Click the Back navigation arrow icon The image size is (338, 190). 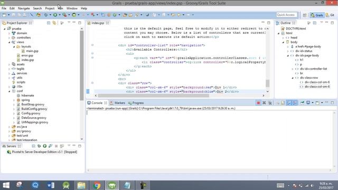(x=179, y=15)
